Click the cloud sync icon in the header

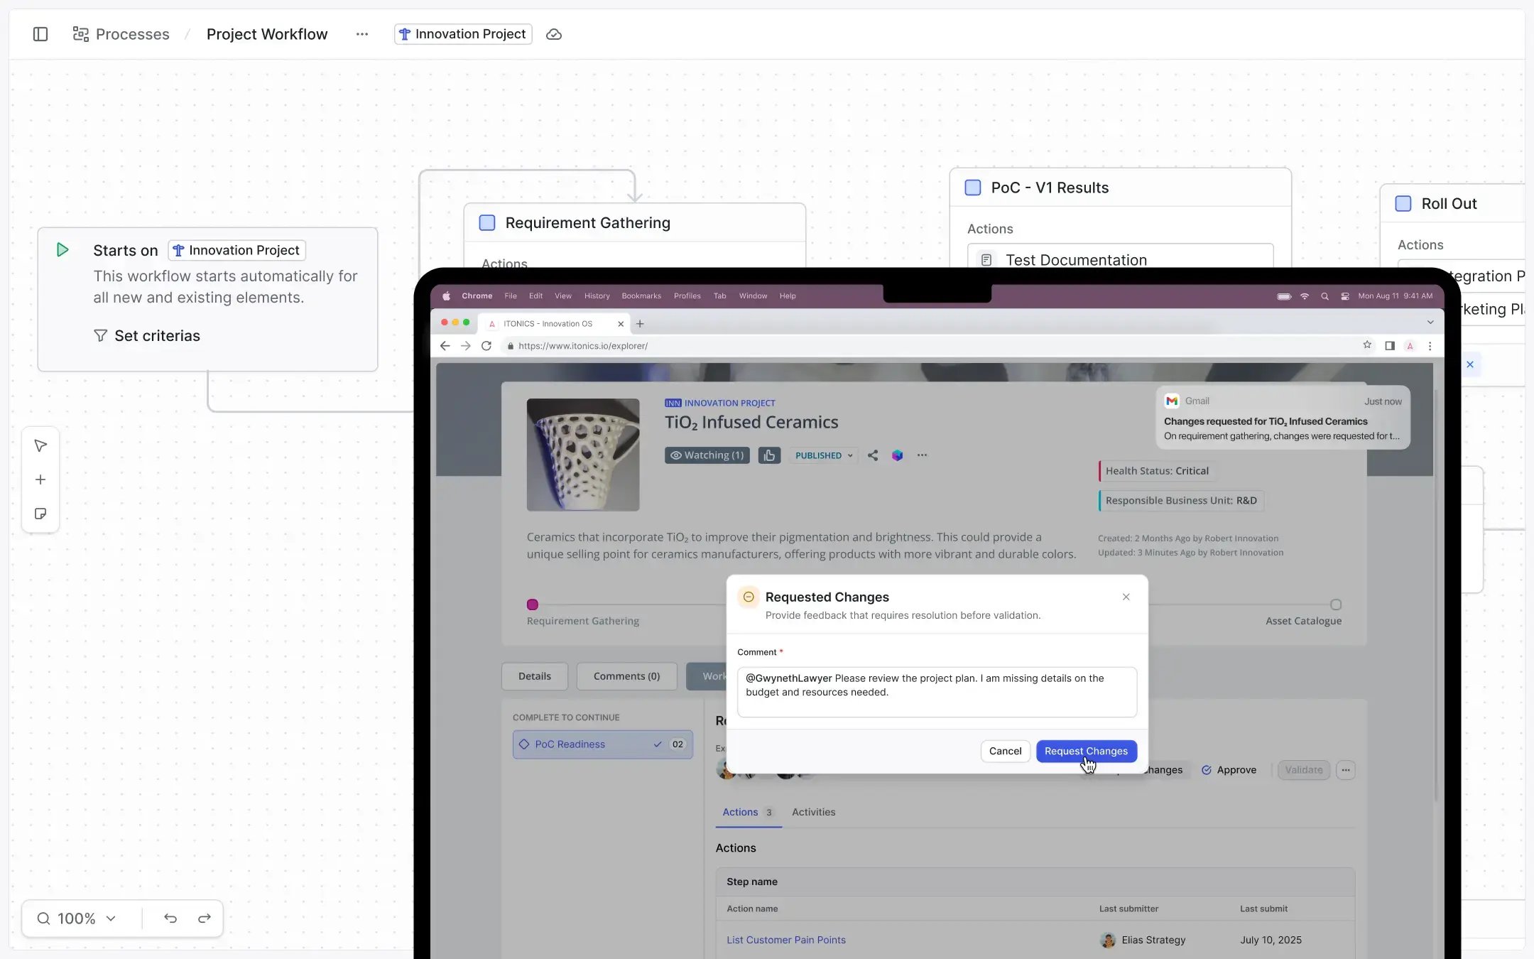tap(554, 34)
